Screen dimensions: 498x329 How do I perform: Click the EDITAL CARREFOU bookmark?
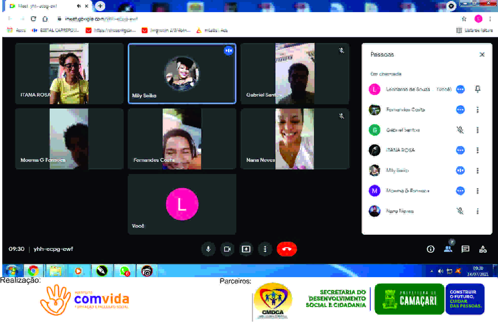(x=56, y=30)
